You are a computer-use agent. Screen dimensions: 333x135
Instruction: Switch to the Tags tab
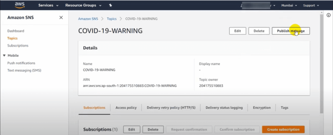(x=284, y=108)
